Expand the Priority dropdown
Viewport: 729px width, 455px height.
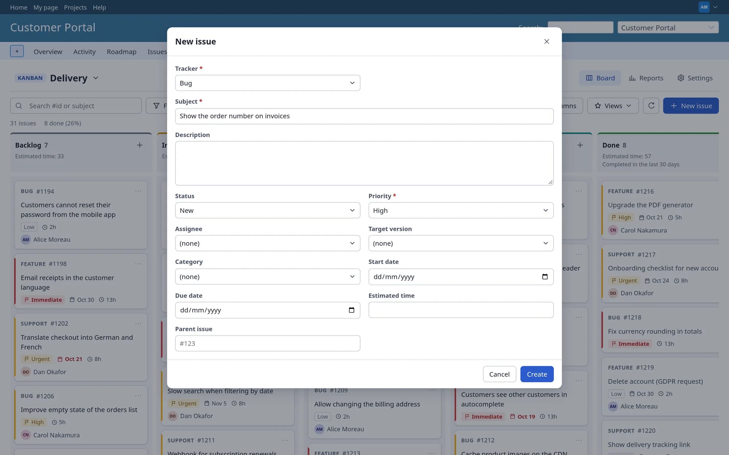[x=461, y=210]
